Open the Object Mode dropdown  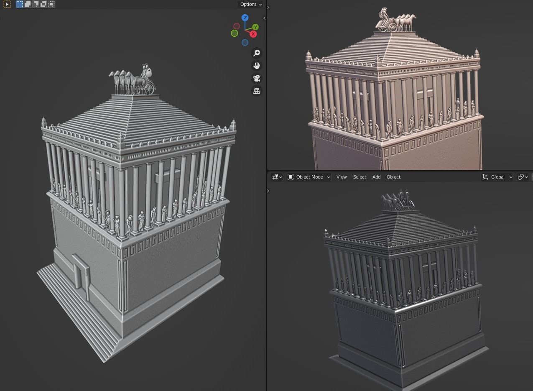tap(309, 177)
